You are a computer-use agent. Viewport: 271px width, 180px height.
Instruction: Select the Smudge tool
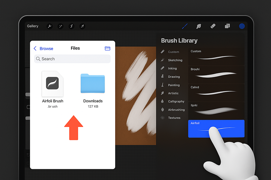[x=199, y=26]
